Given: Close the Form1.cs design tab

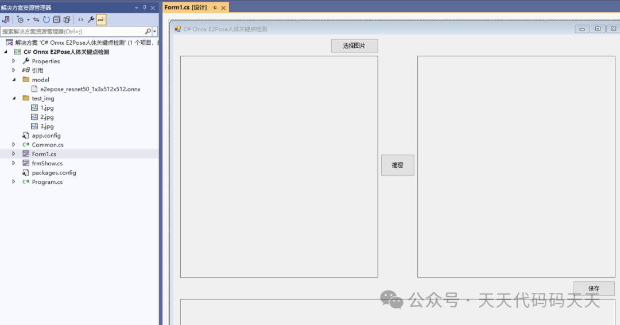Looking at the screenshot, I should [x=223, y=8].
